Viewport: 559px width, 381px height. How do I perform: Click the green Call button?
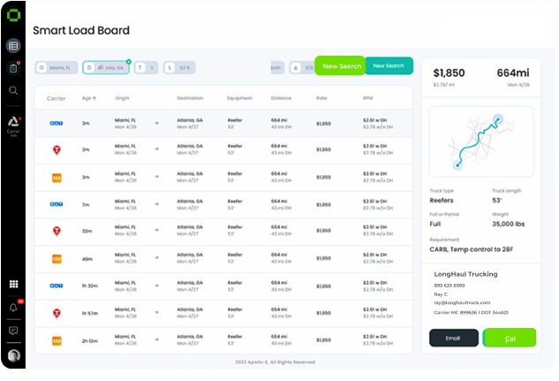pyautogui.click(x=510, y=338)
